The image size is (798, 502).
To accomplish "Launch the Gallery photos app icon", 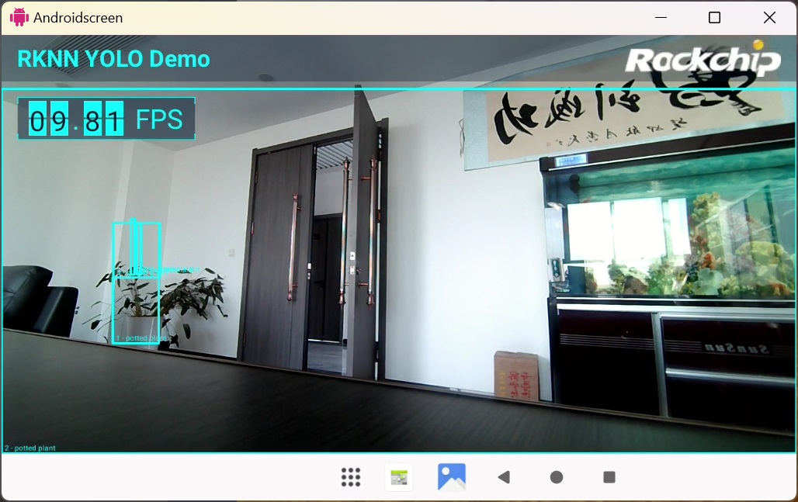I will pos(451,477).
